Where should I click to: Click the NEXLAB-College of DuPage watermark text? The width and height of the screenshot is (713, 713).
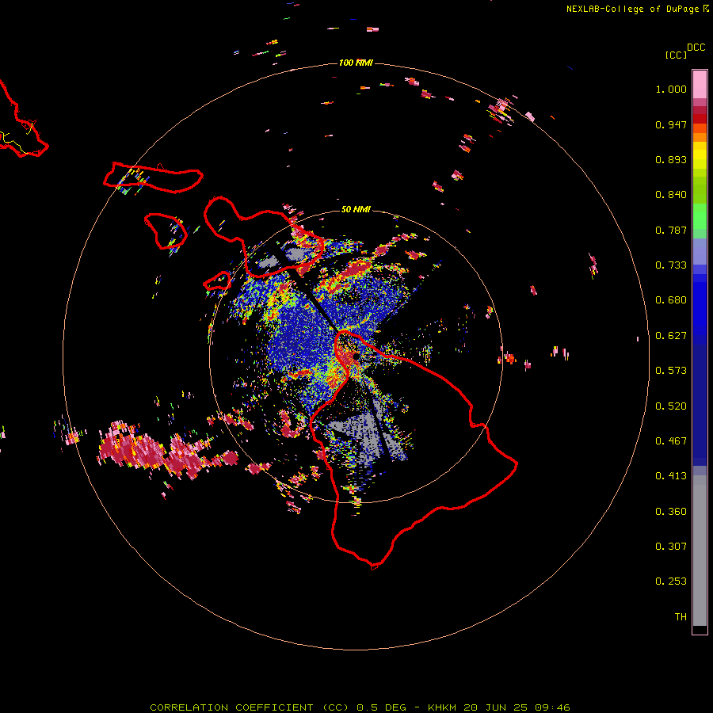click(632, 9)
